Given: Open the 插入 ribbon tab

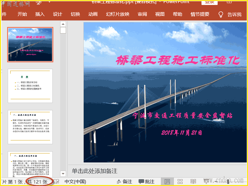Looking at the screenshot, I should tap(40, 14).
